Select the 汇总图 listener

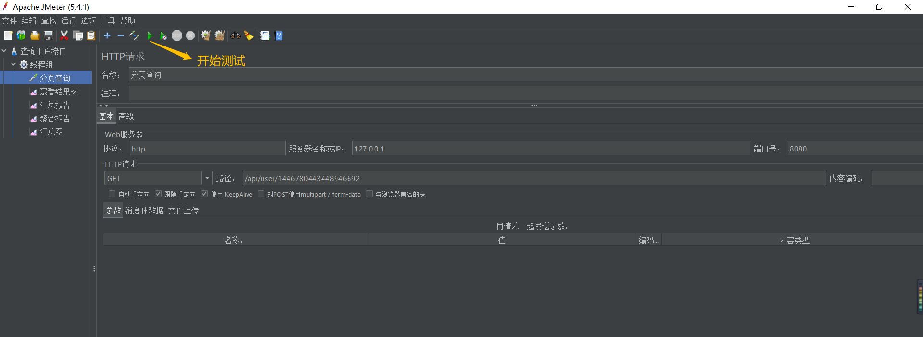[x=51, y=131]
